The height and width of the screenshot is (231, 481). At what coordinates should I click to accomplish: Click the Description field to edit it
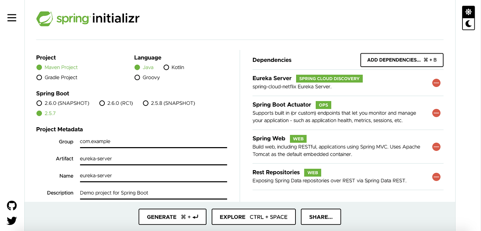pos(153,193)
